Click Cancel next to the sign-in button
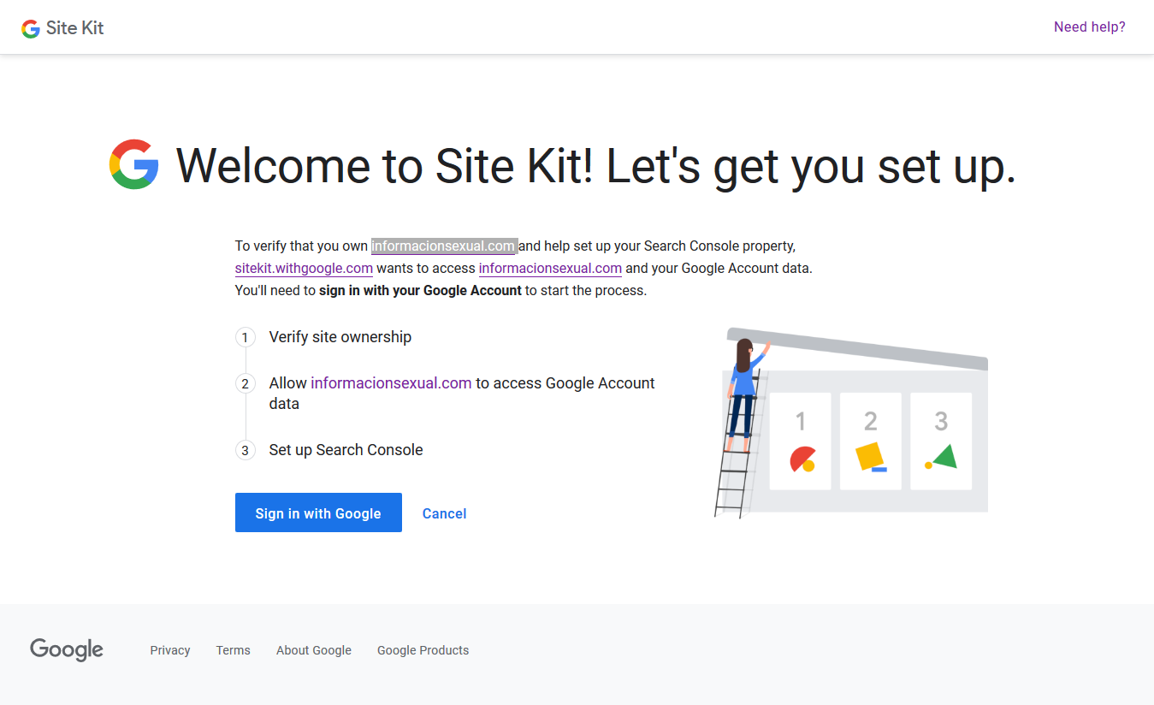This screenshot has height=705, width=1154. coord(444,512)
